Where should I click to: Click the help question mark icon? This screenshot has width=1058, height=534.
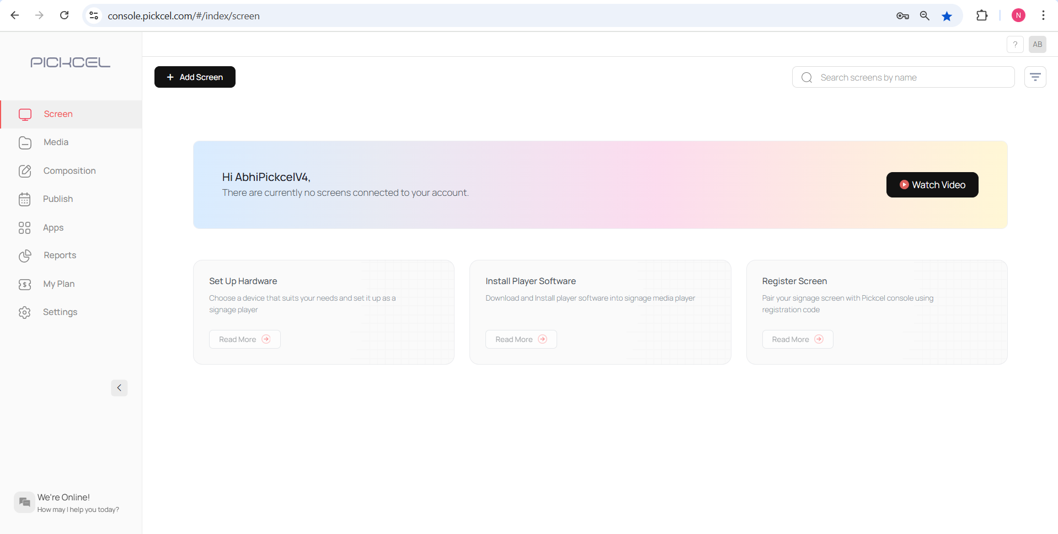point(1015,45)
